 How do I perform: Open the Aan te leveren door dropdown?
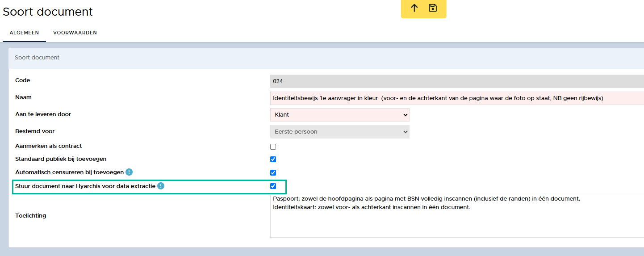point(340,115)
